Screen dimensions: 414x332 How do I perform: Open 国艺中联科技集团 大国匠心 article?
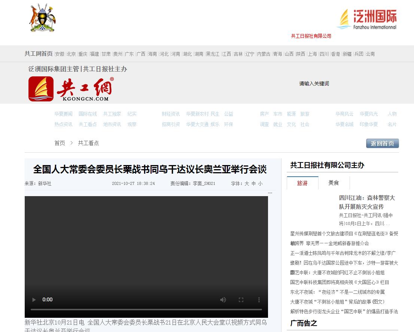click(x=340, y=282)
